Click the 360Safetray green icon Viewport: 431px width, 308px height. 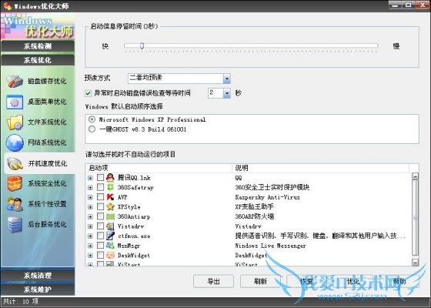pos(110,187)
